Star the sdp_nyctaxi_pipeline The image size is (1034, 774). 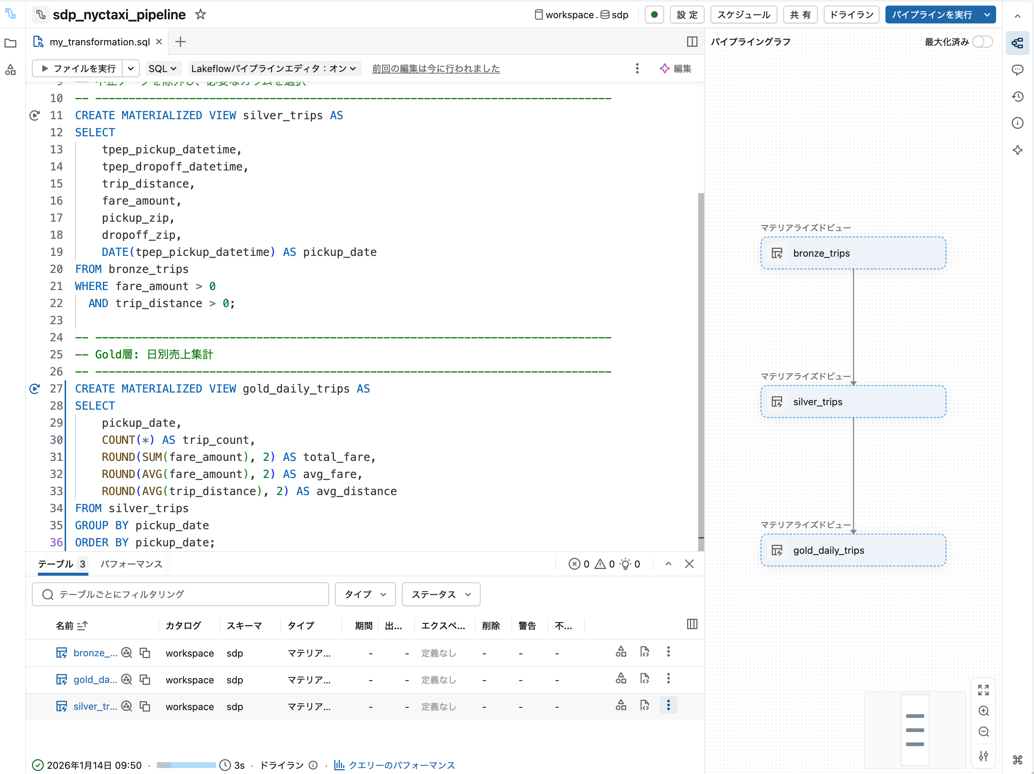(200, 14)
